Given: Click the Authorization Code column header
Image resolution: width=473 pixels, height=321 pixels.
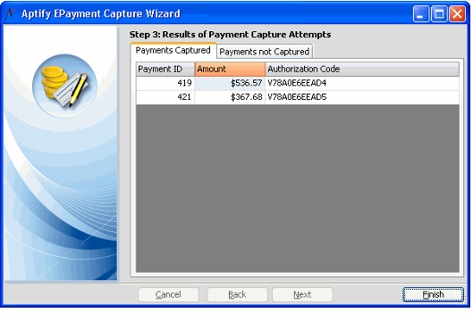Looking at the screenshot, I should tap(362, 70).
